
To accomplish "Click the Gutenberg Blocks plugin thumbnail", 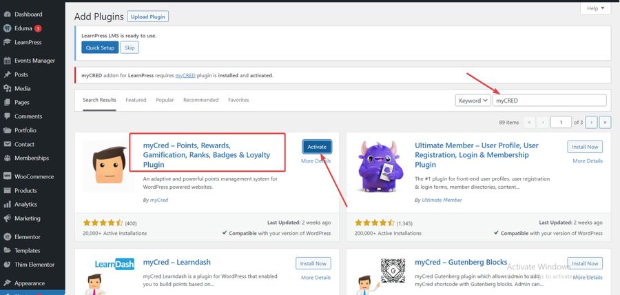I will 381,276.
